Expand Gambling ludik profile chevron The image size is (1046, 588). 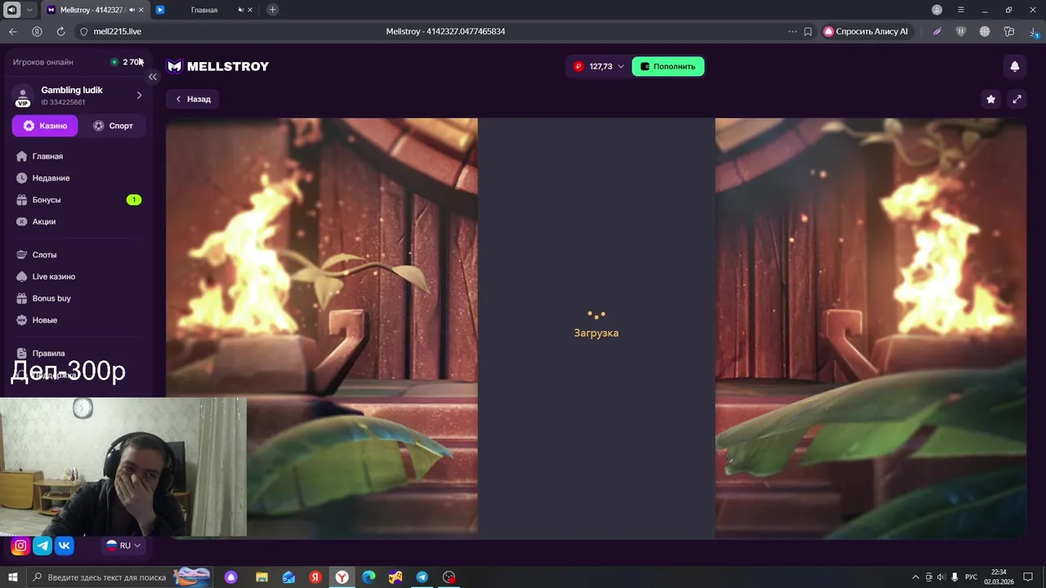coord(139,96)
